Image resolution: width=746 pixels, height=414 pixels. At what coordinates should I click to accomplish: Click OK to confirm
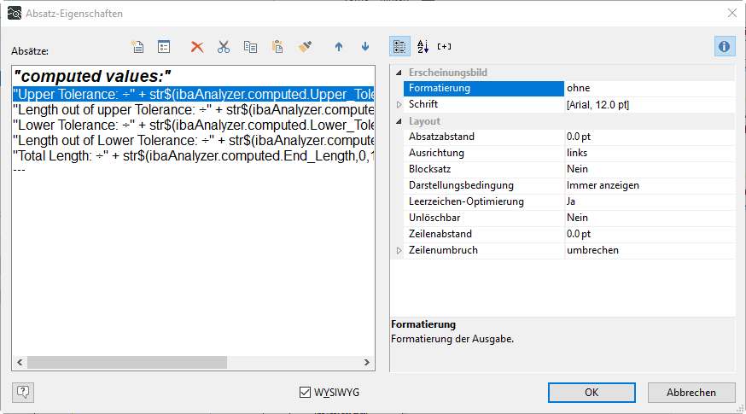(x=592, y=393)
